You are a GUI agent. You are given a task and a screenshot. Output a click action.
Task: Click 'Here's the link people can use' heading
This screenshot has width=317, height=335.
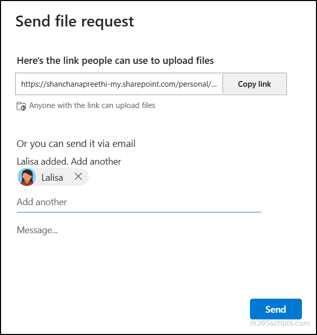[x=115, y=61]
